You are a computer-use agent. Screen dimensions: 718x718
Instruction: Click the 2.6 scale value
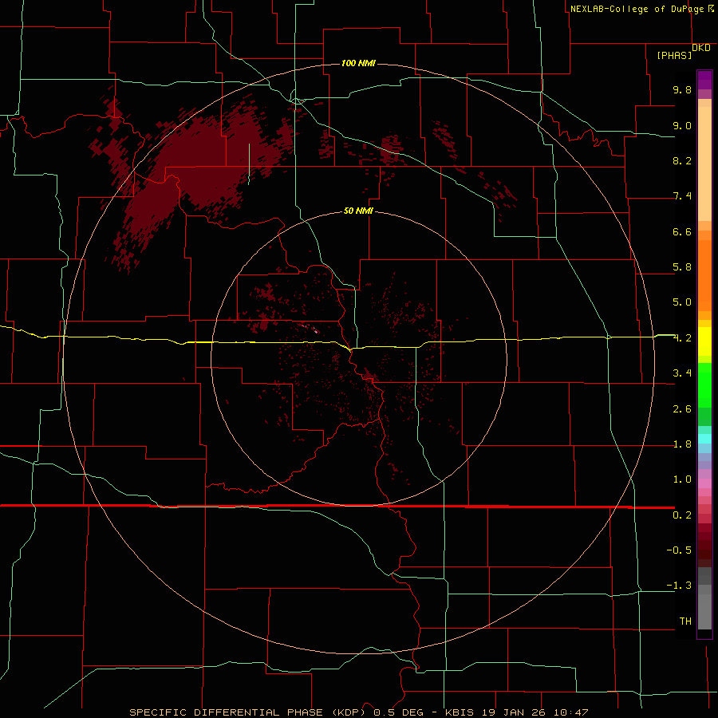[x=682, y=409]
